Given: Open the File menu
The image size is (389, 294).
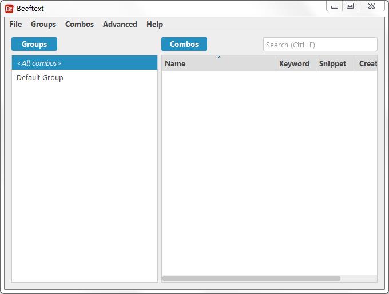Looking at the screenshot, I should (x=15, y=25).
